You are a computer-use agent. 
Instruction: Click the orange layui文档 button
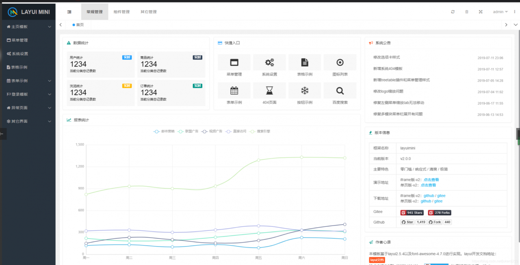tap(377, 260)
